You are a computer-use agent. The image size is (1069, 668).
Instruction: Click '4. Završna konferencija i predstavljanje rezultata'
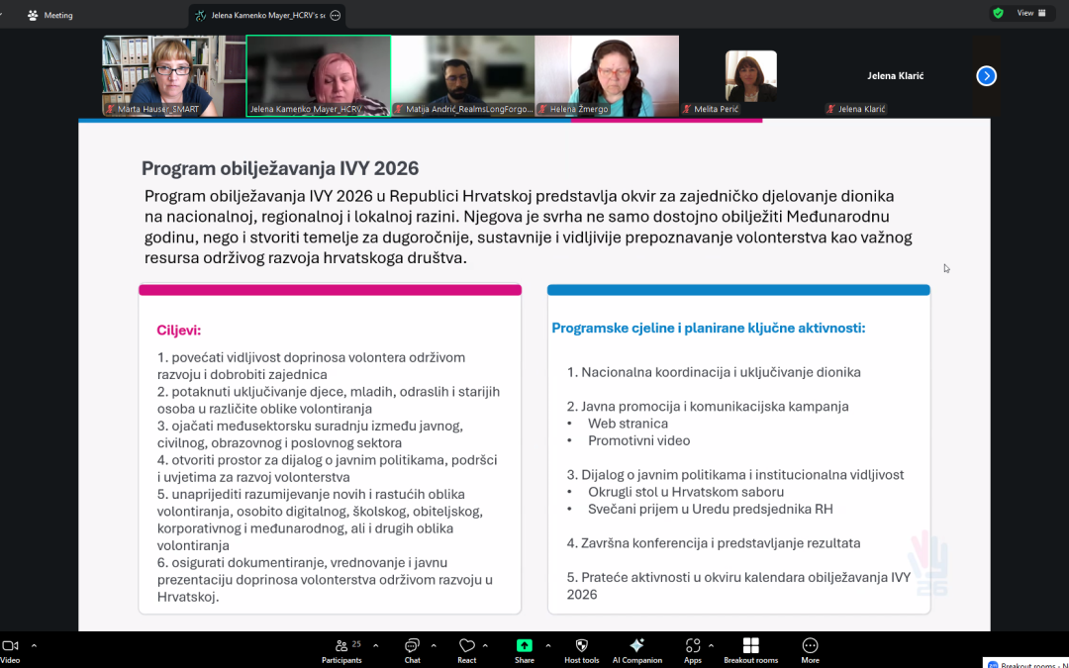714,543
